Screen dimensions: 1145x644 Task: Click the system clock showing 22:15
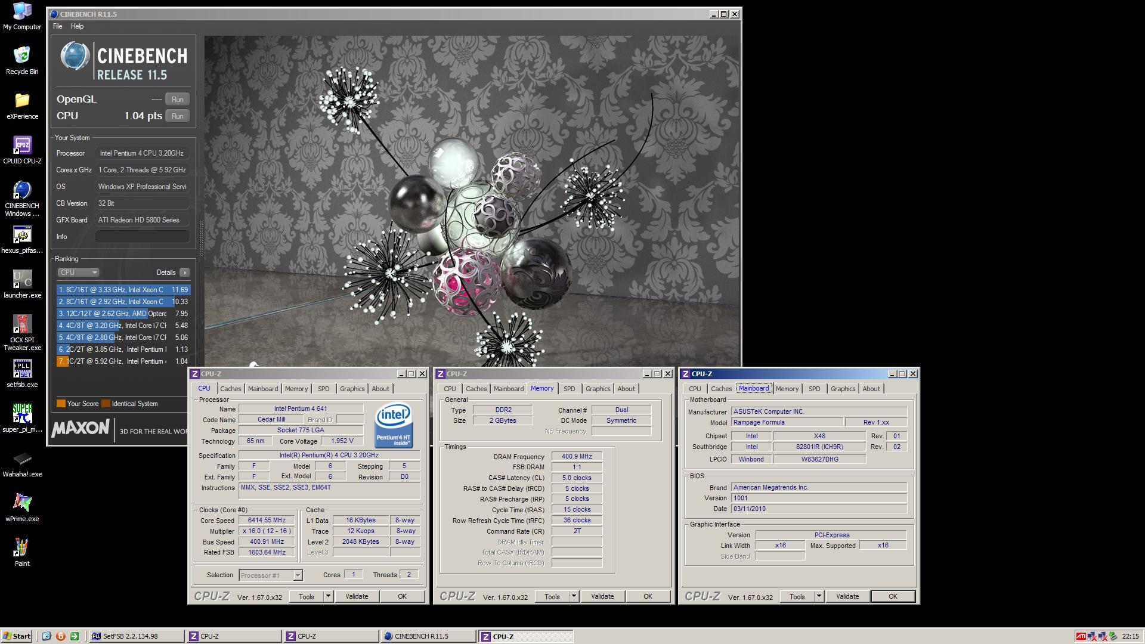point(1130,636)
